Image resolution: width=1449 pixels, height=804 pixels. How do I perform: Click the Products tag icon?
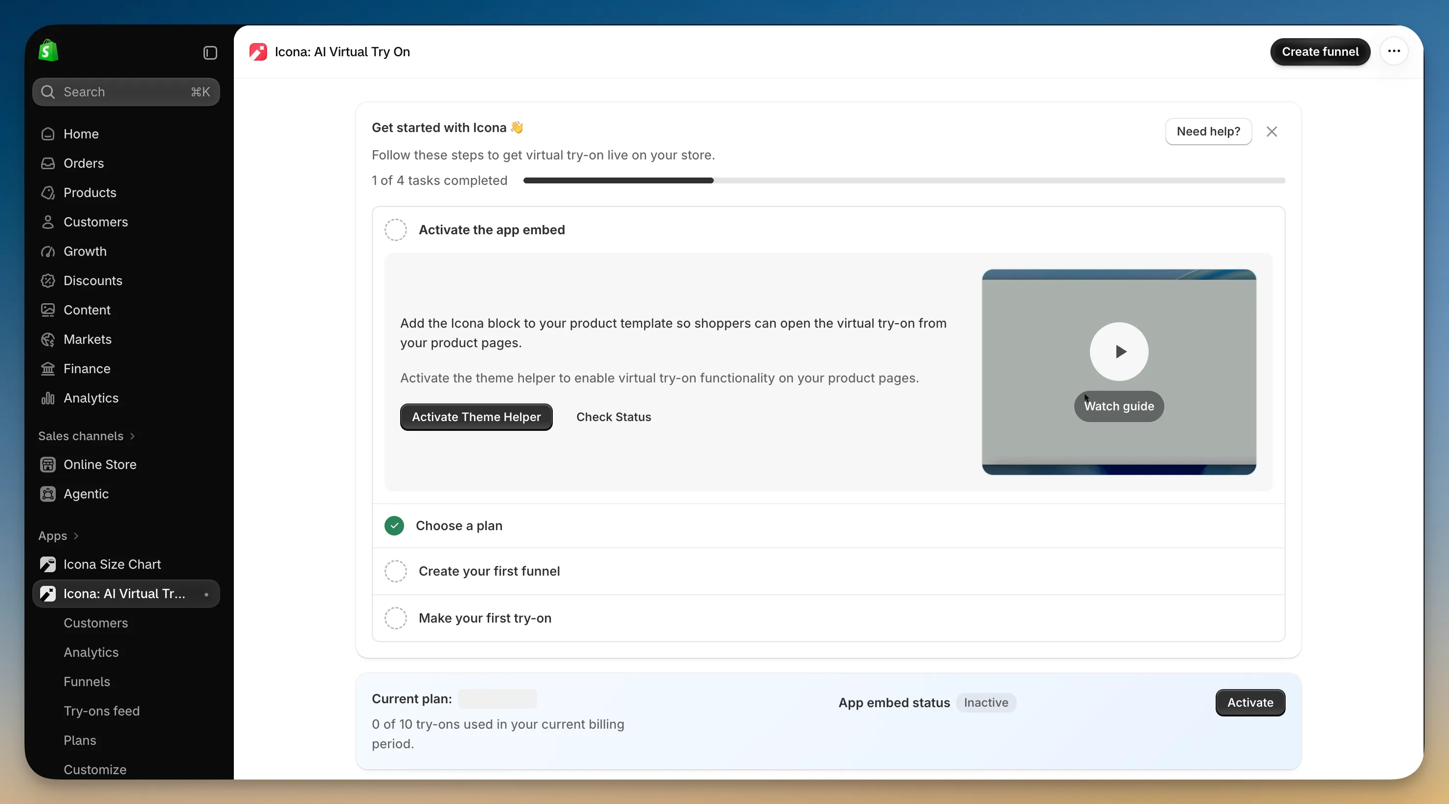click(x=48, y=192)
